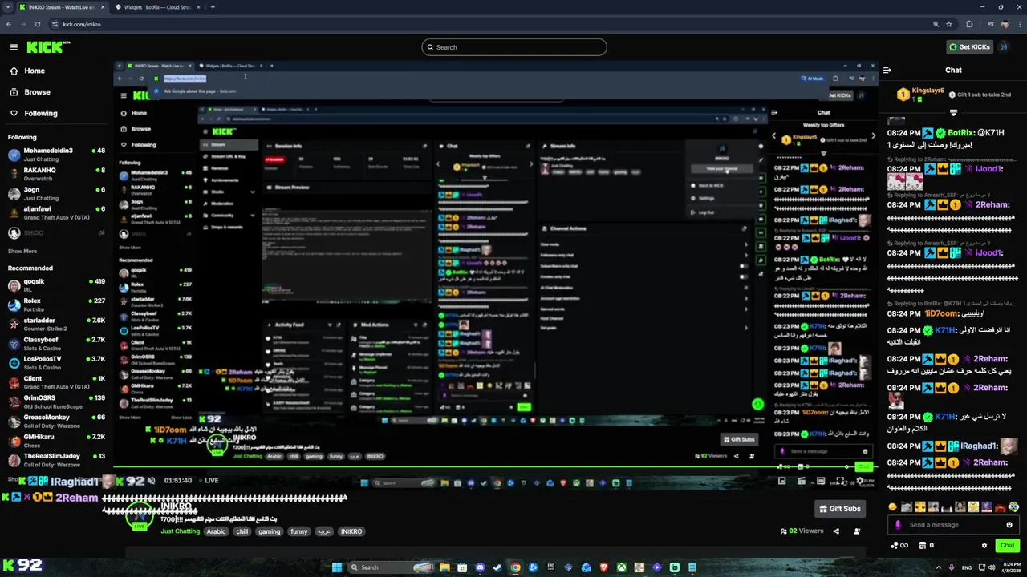Click the Send a message chat input
Viewport: 1027px width, 577px height.
953,525
